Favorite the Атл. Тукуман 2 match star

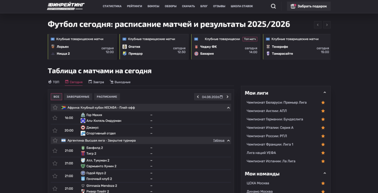[x=55, y=163]
